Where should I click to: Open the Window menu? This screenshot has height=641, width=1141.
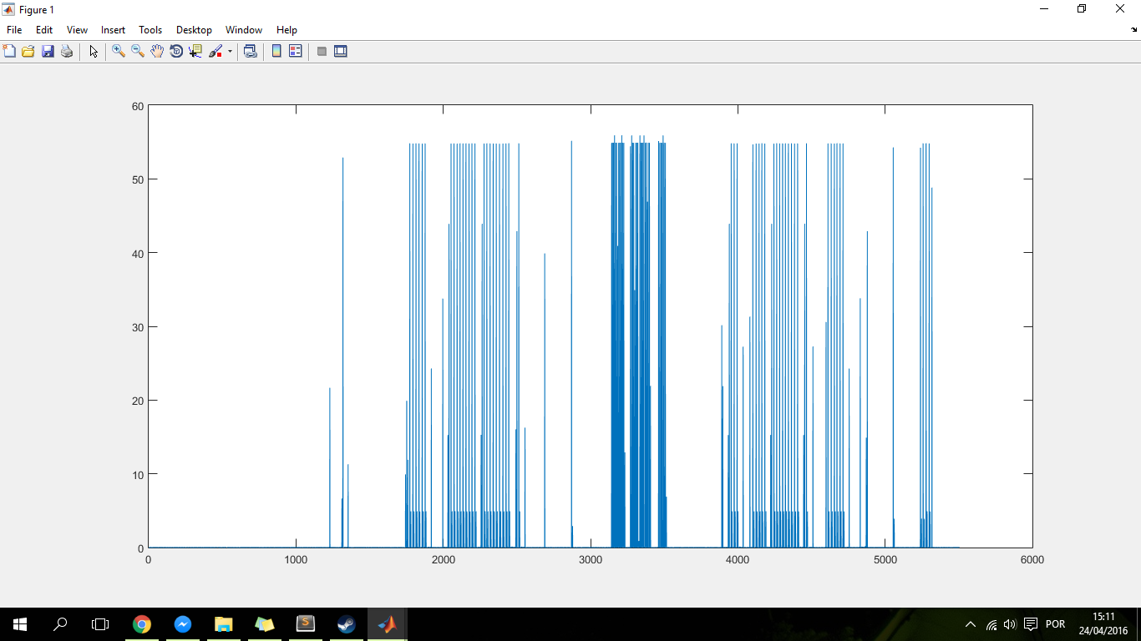(244, 30)
